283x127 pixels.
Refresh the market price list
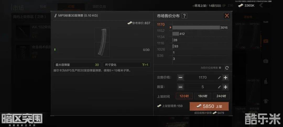tap(227, 68)
